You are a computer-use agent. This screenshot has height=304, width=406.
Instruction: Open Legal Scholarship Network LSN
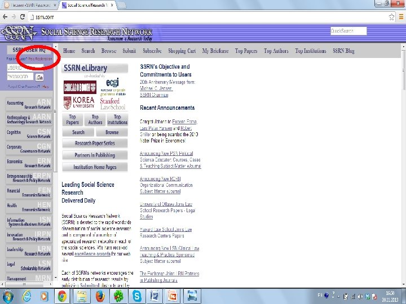[x=29, y=266]
